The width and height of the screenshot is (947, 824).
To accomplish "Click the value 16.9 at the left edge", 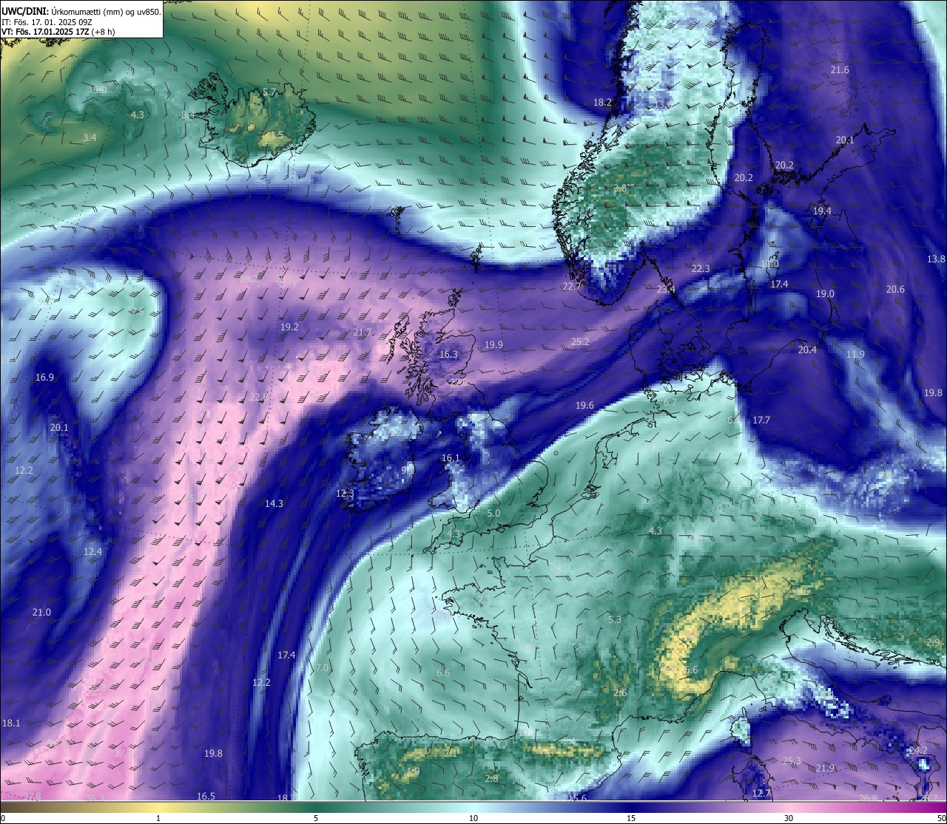I will coord(44,378).
